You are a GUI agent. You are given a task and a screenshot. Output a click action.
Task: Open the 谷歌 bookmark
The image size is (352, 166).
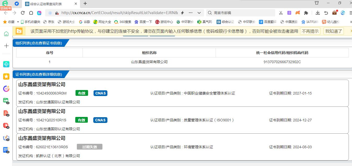[85, 22]
